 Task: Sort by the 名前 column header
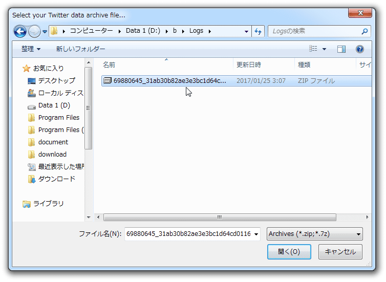109,64
